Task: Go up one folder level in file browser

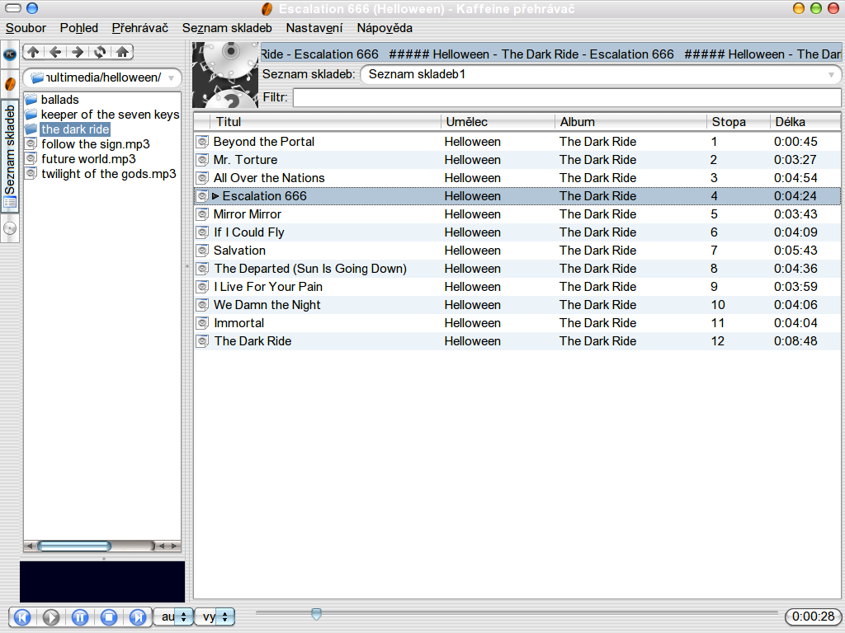Action: pos(33,52)
